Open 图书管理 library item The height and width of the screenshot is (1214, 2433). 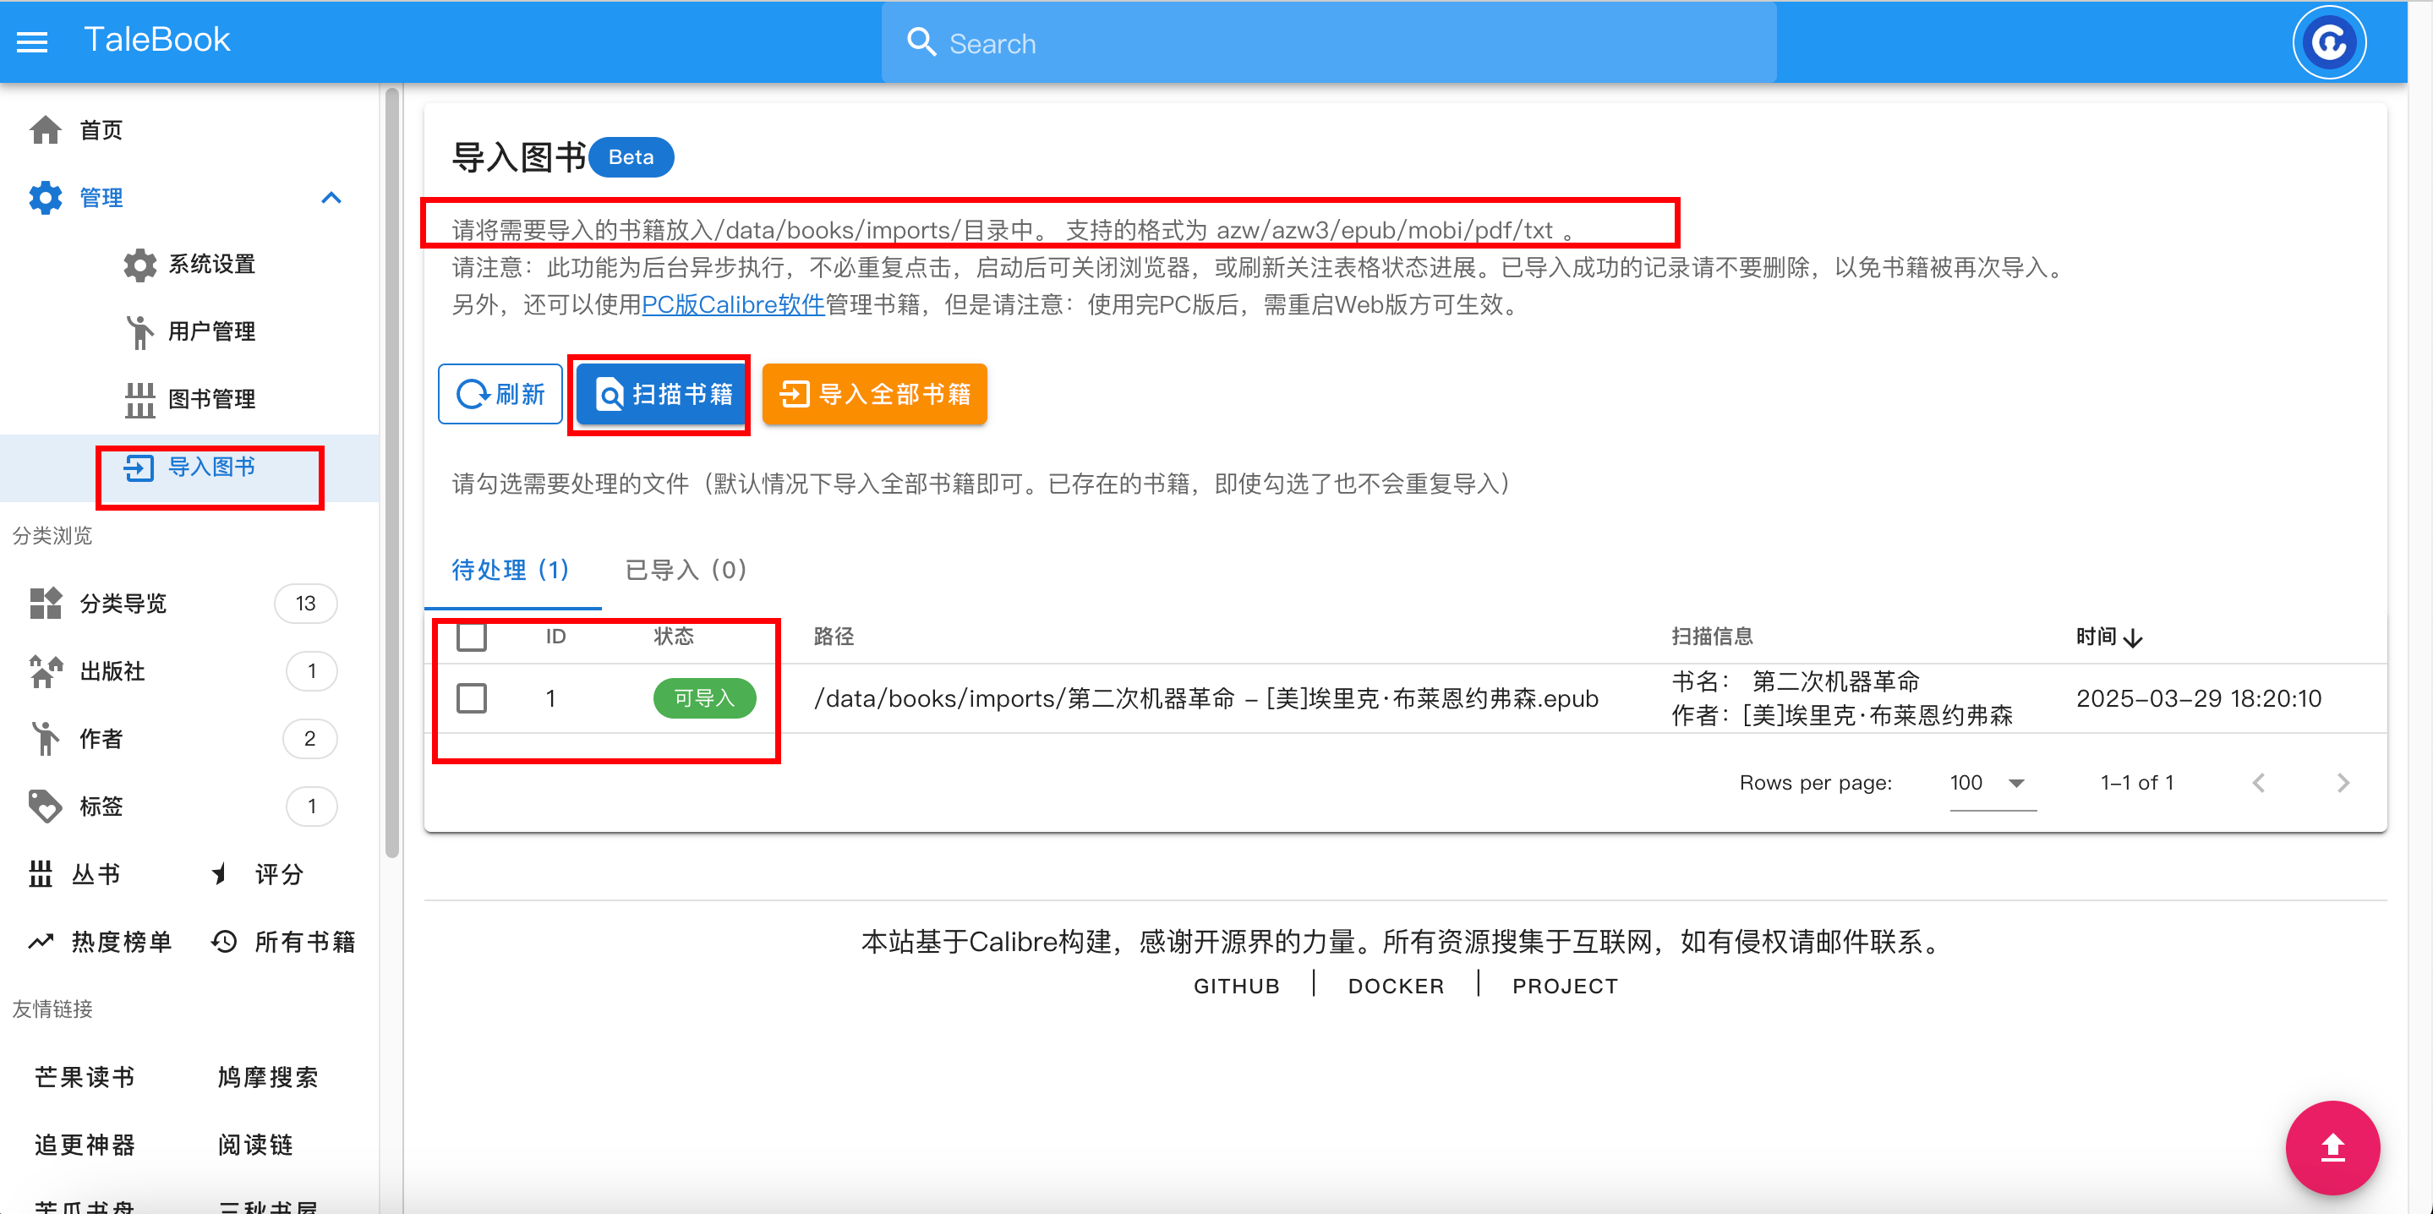(x=210, y=399)
